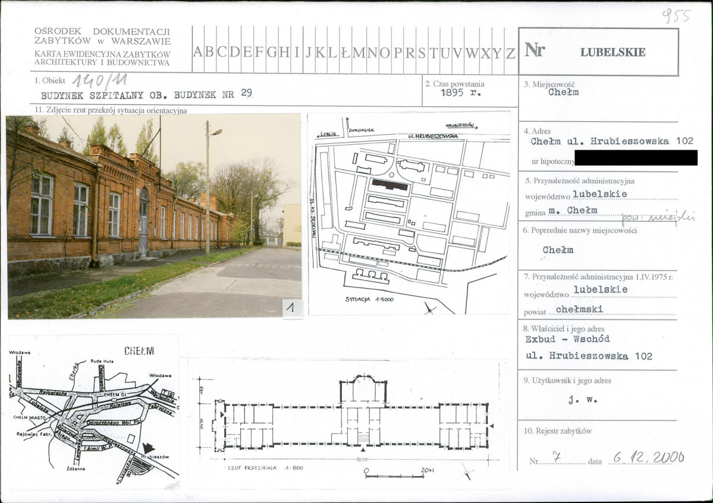
Task: Click the Nr LUBELSKIE header box
Action: click(598, 52)
